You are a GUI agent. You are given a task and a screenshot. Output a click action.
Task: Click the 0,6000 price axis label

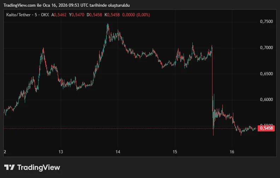[x=266, y=100]
